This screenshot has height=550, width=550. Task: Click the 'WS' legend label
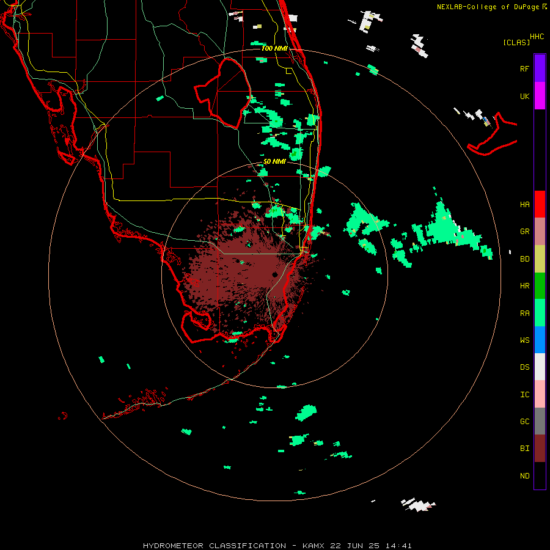(x=524, y=340)
